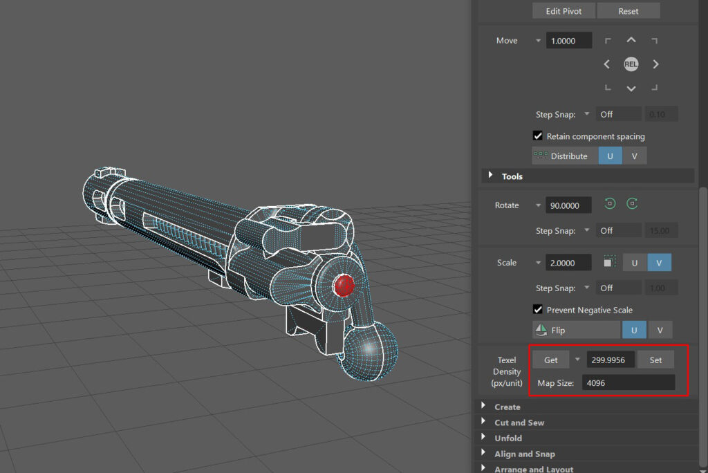Toggle the REL relative move button
Image resolution: width=708 pixels, height=473 pixels.
[631, 64]
